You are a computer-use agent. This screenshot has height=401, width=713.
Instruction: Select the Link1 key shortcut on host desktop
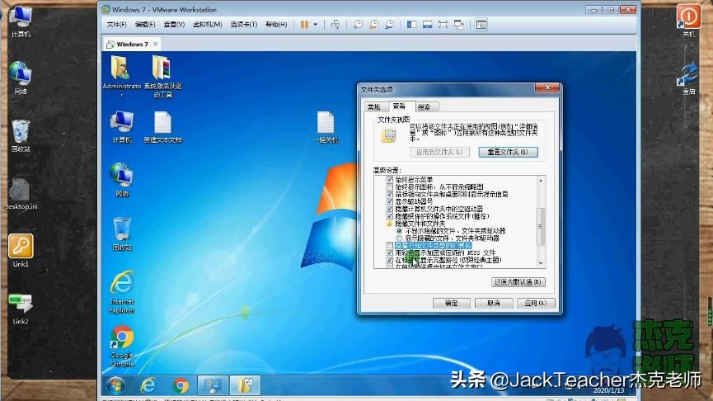pos(21,250)
